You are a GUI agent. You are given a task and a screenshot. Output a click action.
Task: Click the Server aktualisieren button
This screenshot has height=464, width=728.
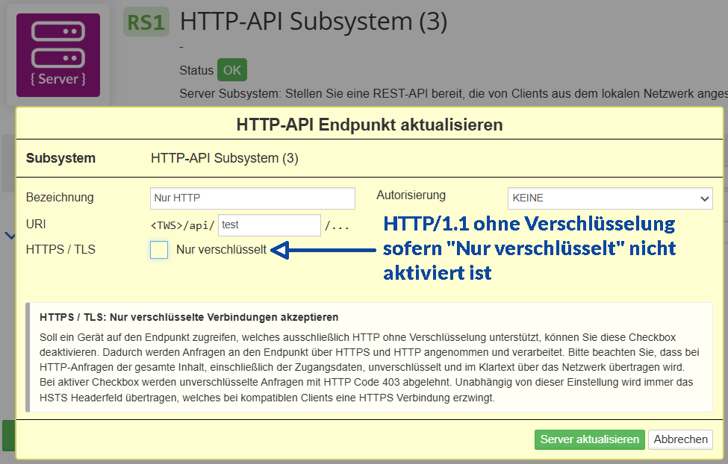pyautogui.click(x=590, y=439)
